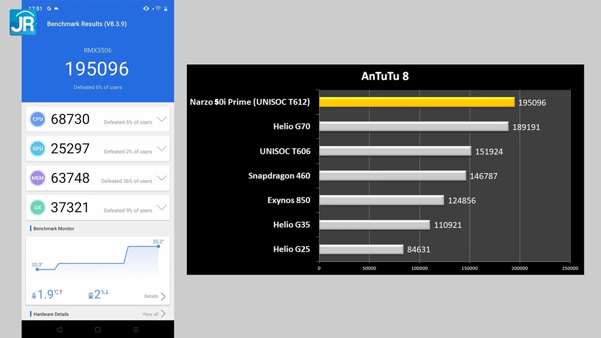This screenshot has height=338, width=601.
Task: Click the UX badge icon
Action: click(x=38, y=208)
